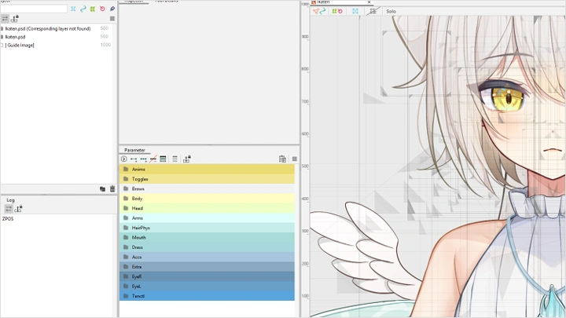Toggle the lock selection icon in Parts panel
Screen dimensions: 566x318
15,18
